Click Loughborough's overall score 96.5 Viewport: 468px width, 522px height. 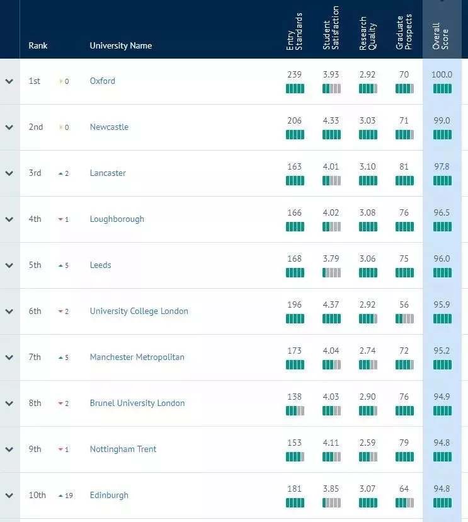click(x=442, y=212)
